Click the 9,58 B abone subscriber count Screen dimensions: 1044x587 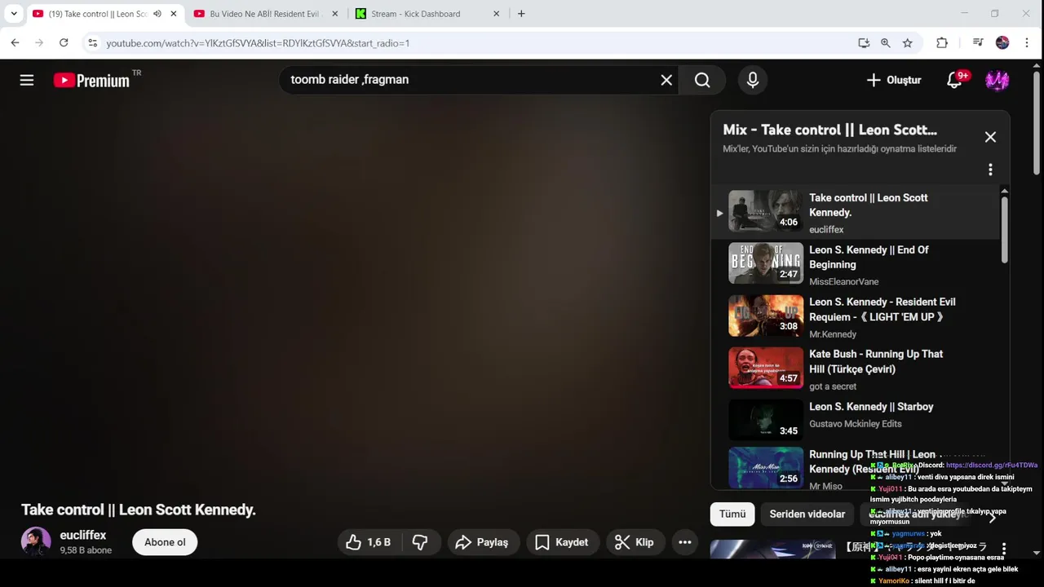point(86,550)
